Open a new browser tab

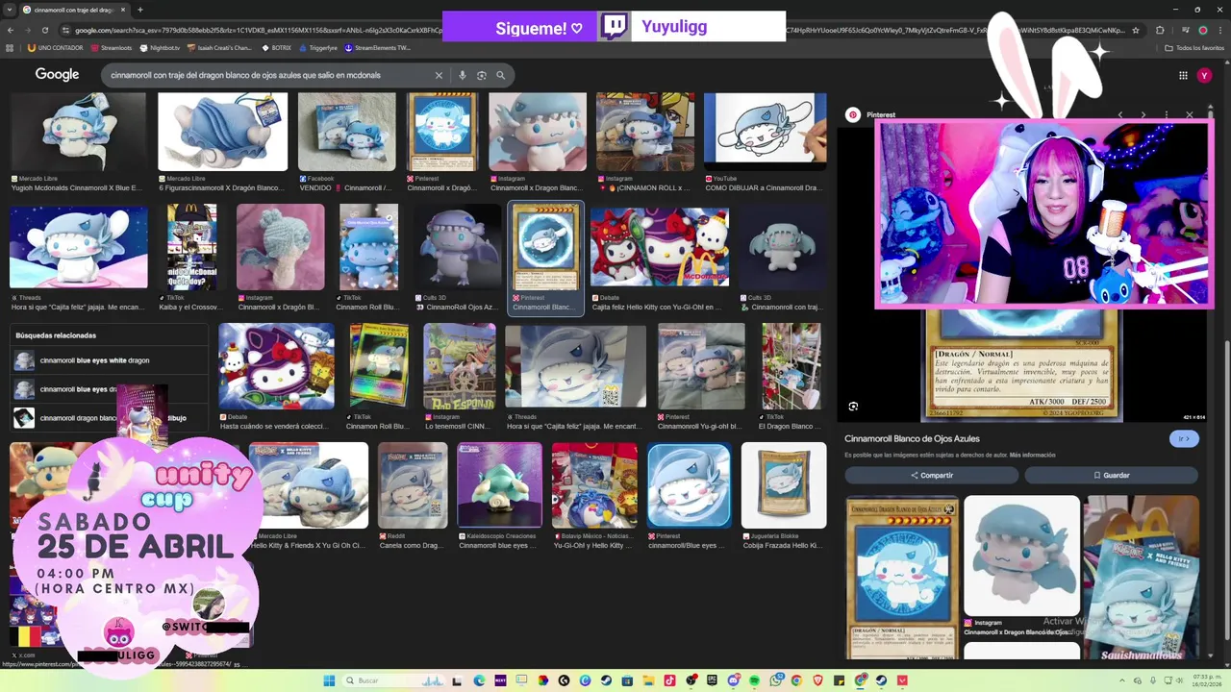tap(140, 10)
